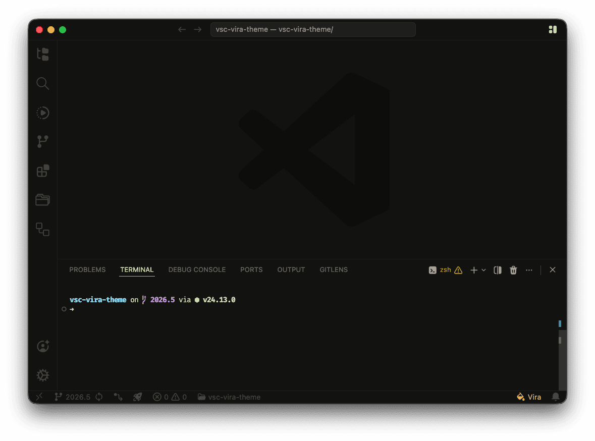Viewport: 595px width, 441px height.
Task: Open notifications bell
Action: coord(556,397)
